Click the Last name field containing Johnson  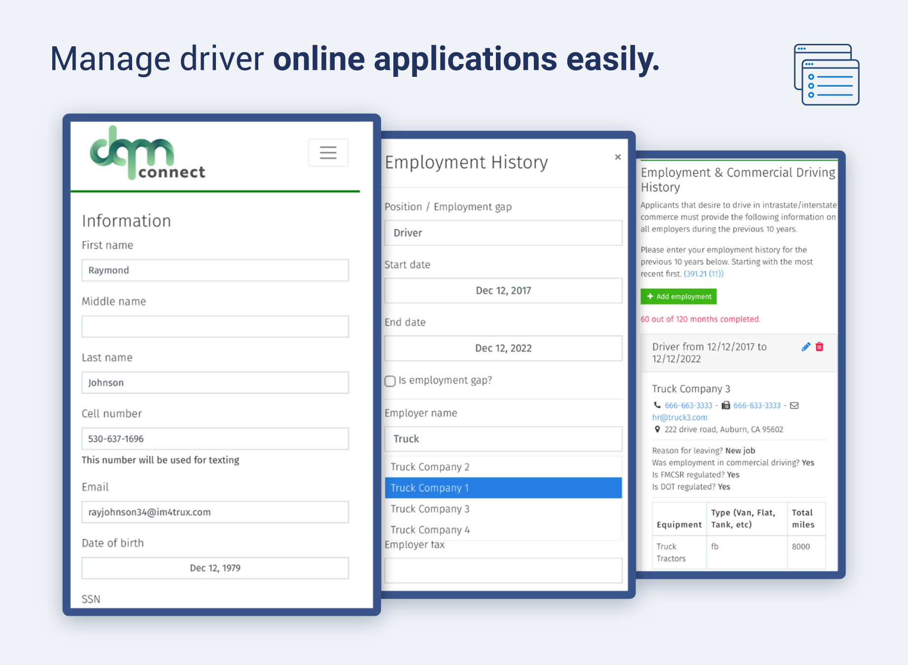pos(215,383)
